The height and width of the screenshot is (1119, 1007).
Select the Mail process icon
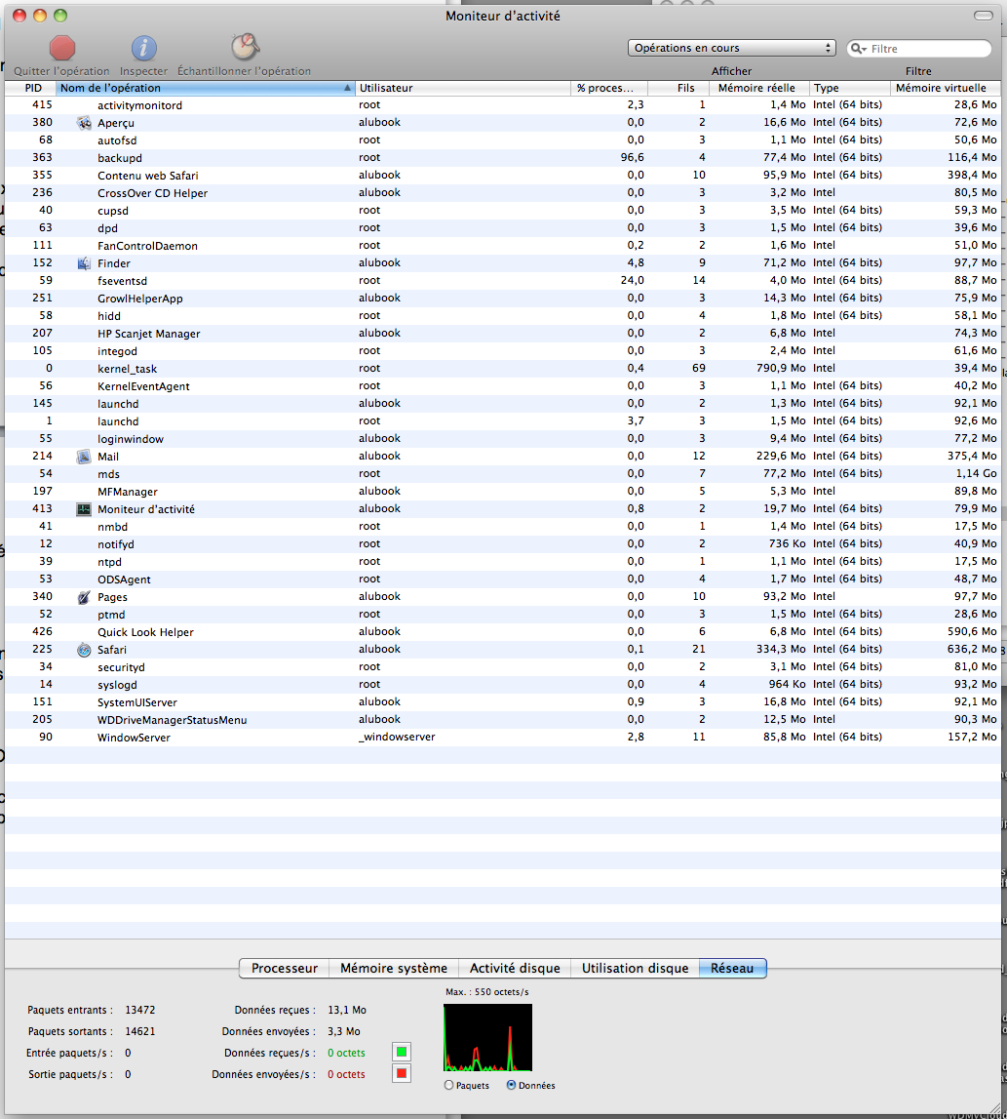point(84,456)
